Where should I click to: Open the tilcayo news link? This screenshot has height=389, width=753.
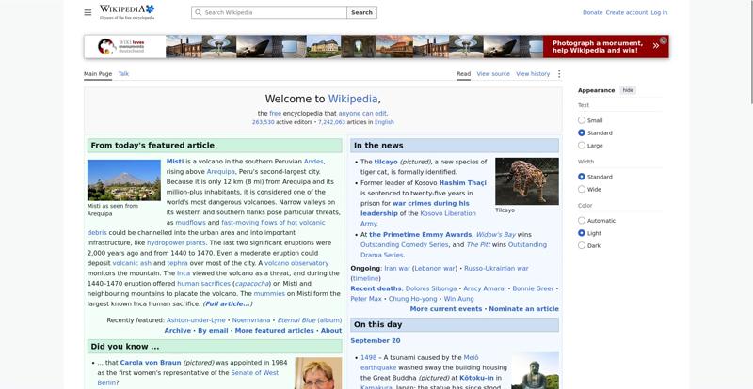click(386, 162)
